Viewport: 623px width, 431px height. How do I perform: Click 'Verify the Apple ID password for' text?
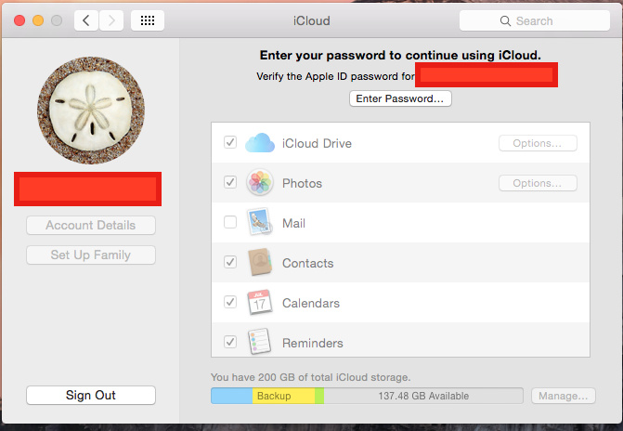coord(335,76)
